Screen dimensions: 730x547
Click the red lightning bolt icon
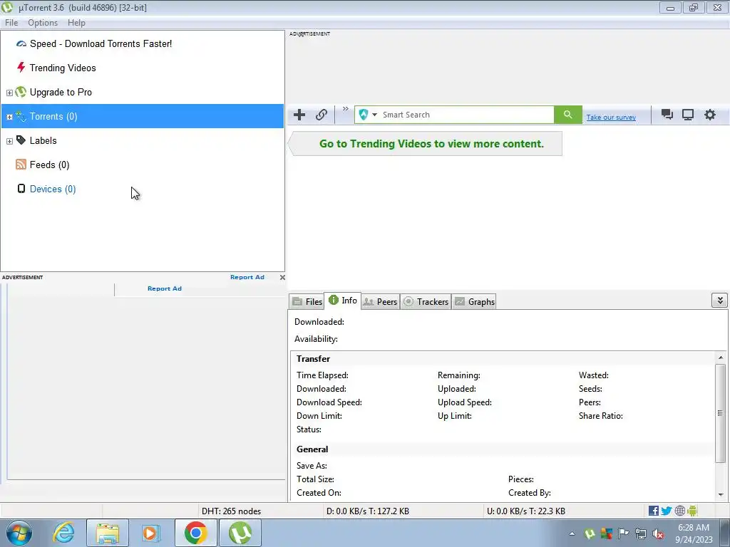21,68
